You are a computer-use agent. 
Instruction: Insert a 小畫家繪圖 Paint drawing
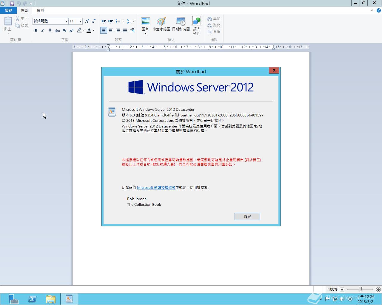click(x=161, y=24)
